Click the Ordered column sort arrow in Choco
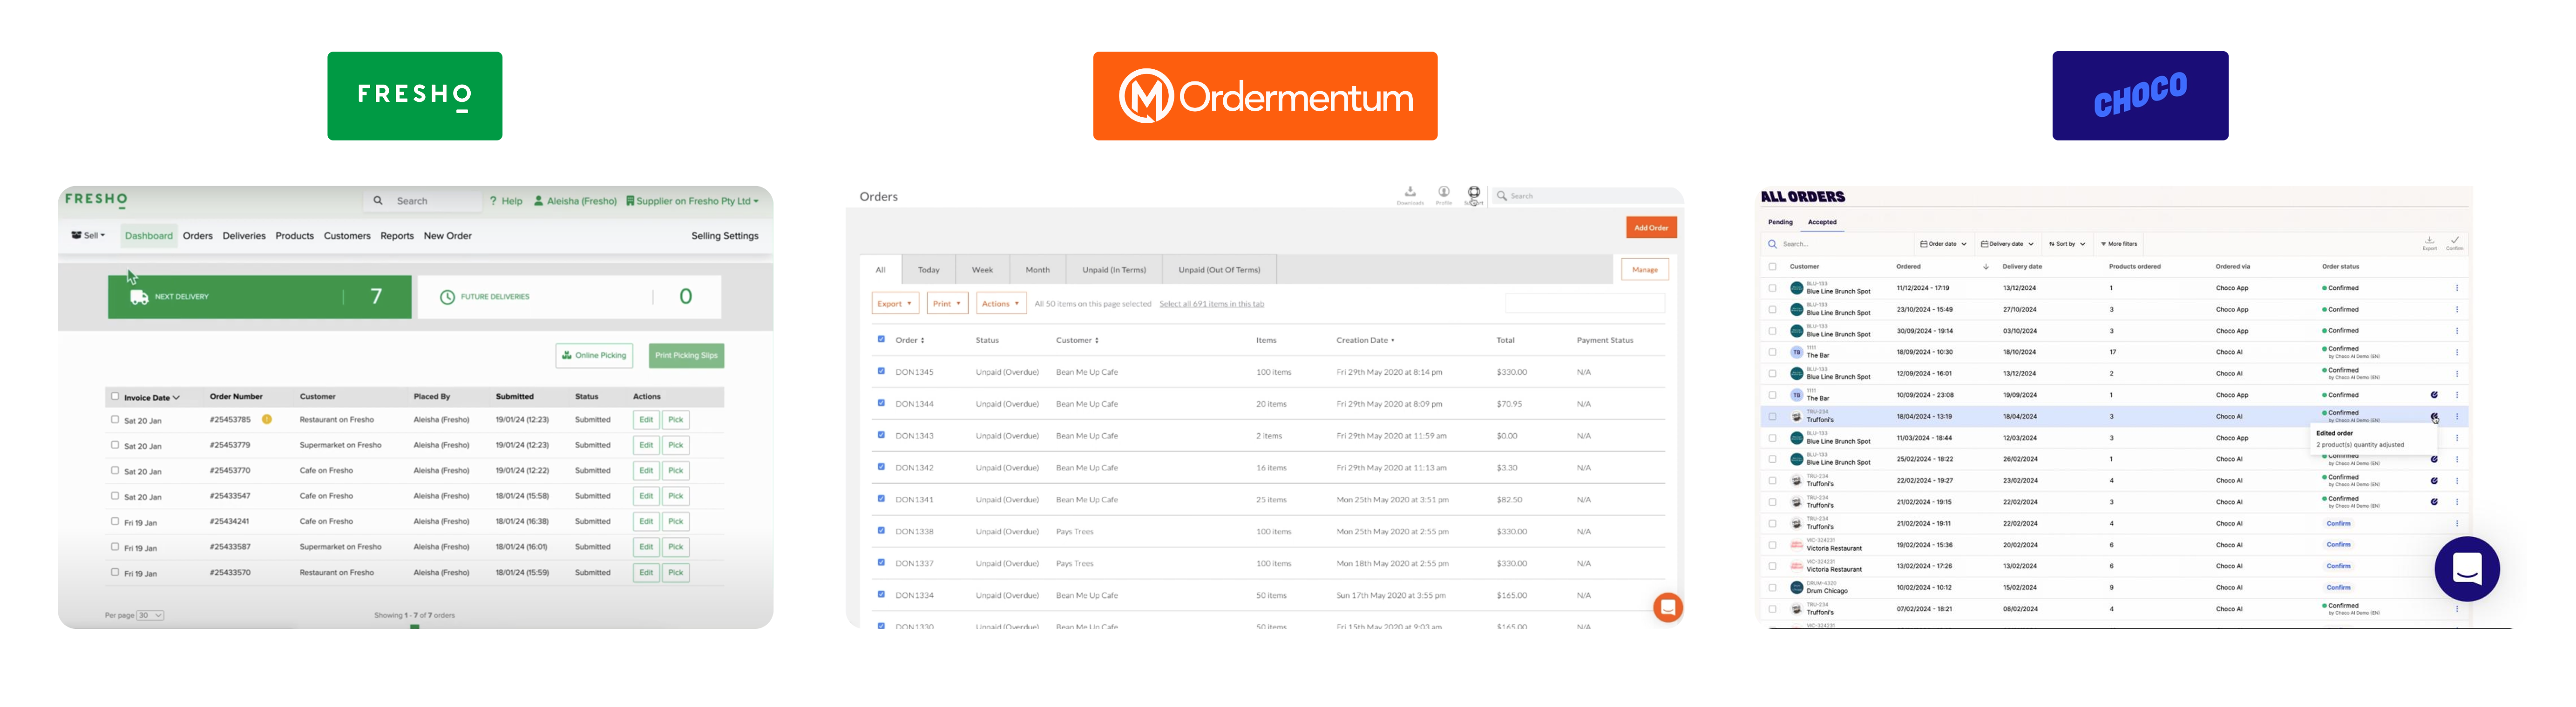 tap(1985, 267)
